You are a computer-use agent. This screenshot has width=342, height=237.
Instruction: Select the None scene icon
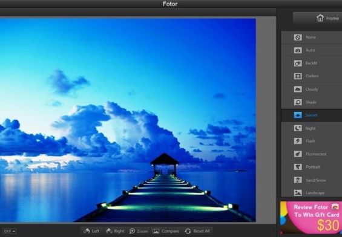tap(298, 37)
